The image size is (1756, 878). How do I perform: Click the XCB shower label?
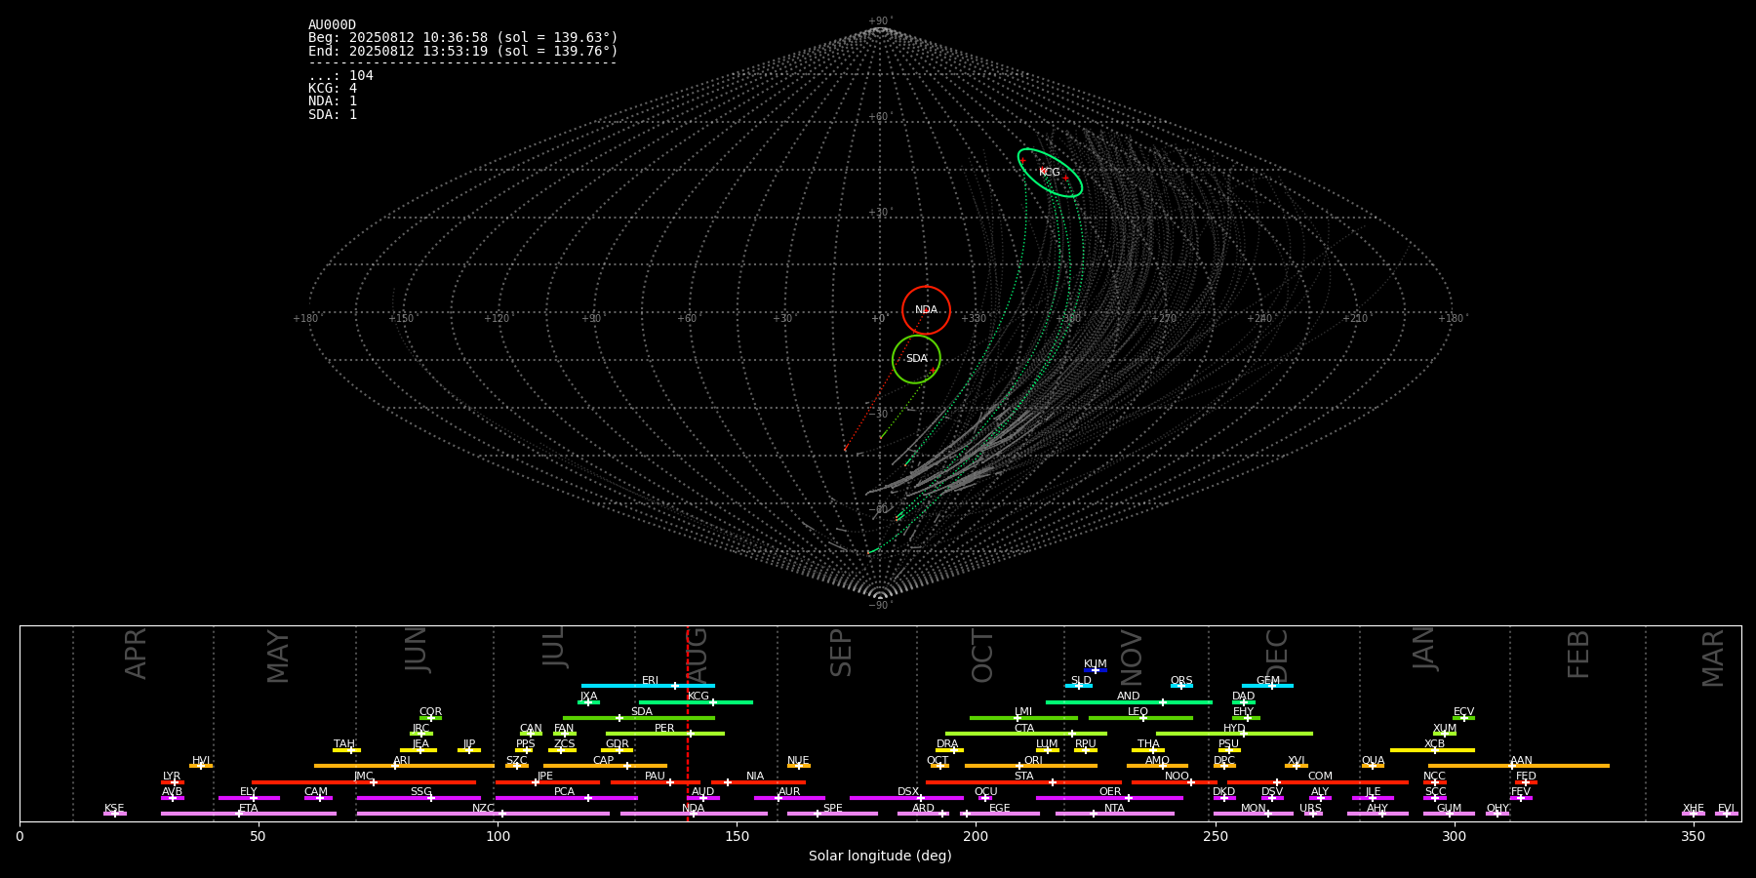[1434, 744]
